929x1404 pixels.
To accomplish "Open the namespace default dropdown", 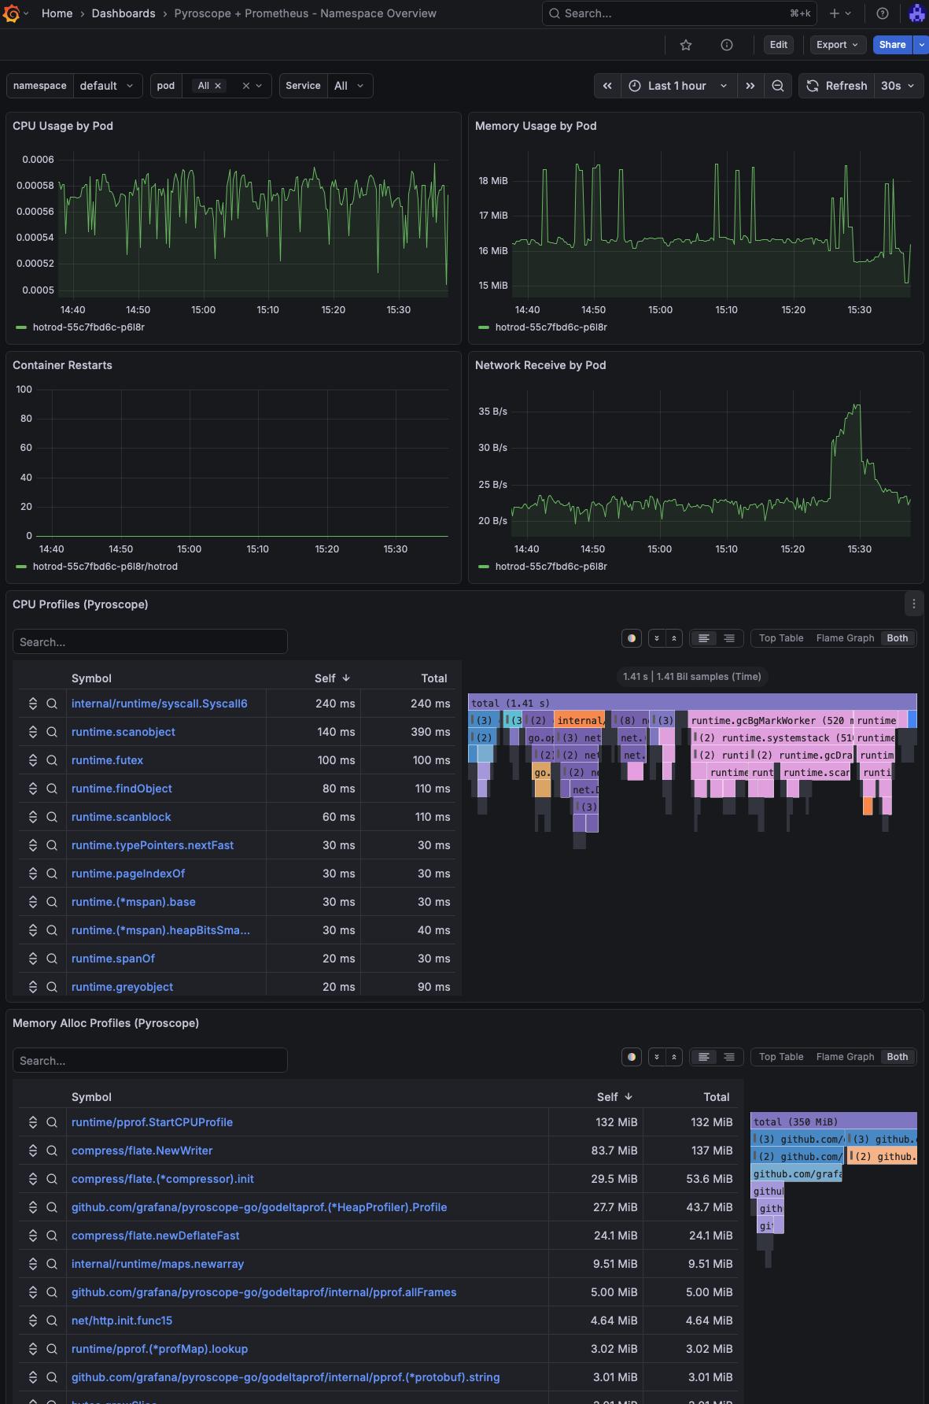I will (108, 86).
